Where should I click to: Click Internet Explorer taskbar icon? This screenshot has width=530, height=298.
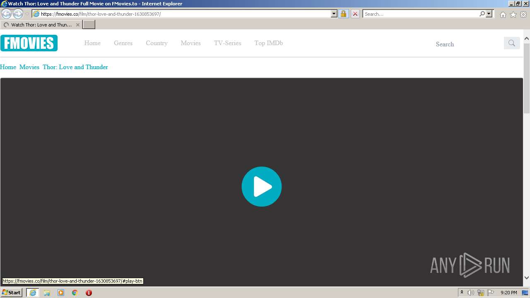pyautogui.click(x=33, y=293)
